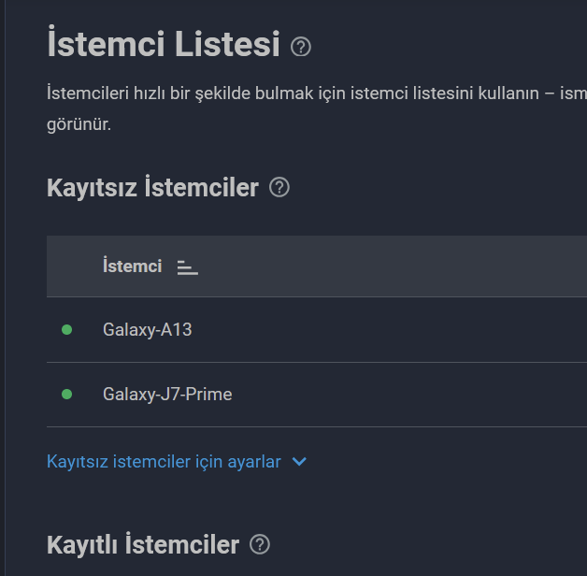This screenshot has height=576, width=587.
Task: Open Kayıtsız istemciler için ayarlar link
Action: [x=164, y=461]
